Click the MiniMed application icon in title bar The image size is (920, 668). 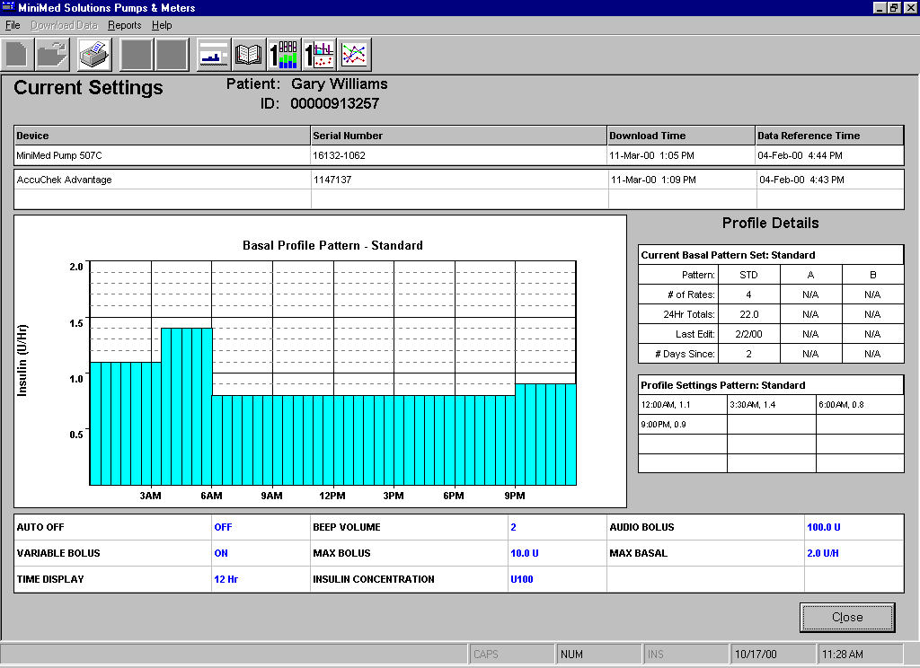pyautogui.click(x=8, y=7)
